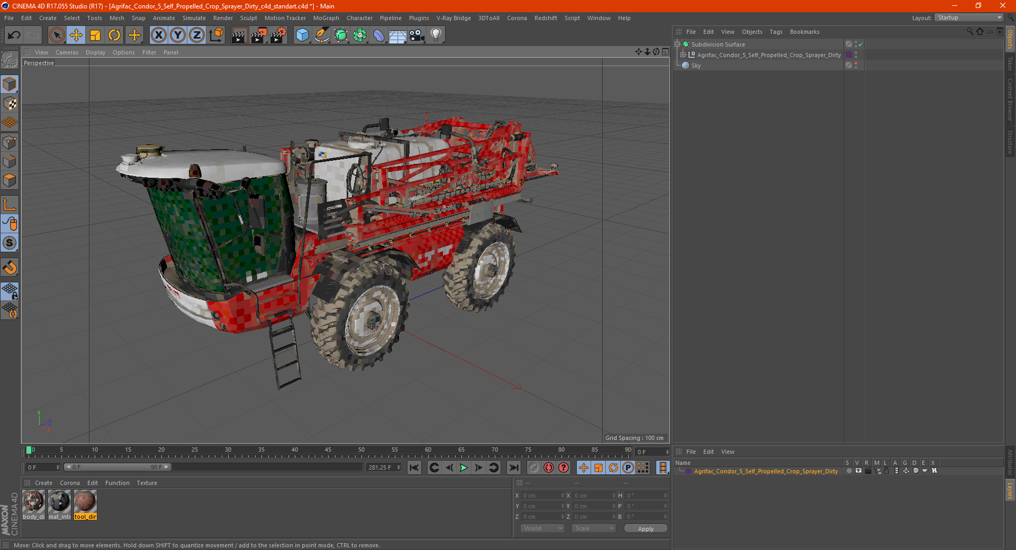This screenshot has height=550, width=1016.
Task: Go to end of animation
Action: pos(513,467)
